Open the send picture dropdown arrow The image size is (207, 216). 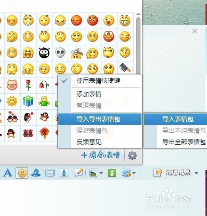pyautogui.click(x=101, y=173)
